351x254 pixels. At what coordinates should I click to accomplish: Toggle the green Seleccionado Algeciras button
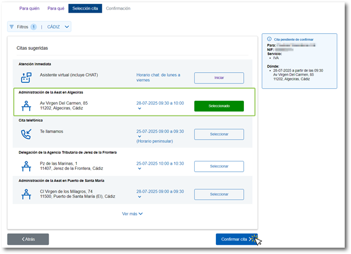click(219, 106)
